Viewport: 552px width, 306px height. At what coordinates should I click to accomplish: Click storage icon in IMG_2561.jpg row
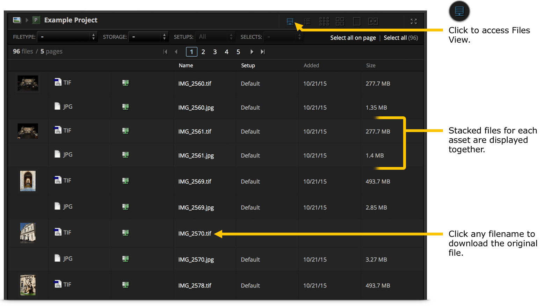point(125,155)
